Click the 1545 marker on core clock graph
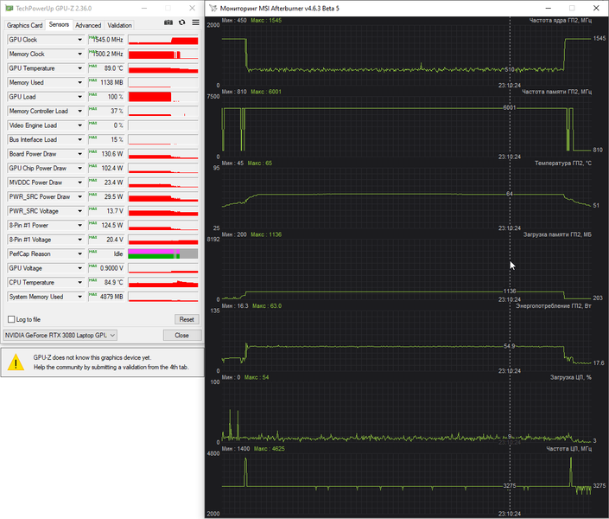609x519 pixels. [x=599, y=38]
